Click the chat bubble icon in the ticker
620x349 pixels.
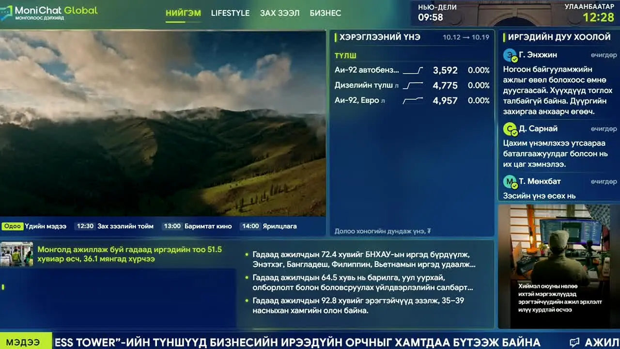tap(574, 343)
